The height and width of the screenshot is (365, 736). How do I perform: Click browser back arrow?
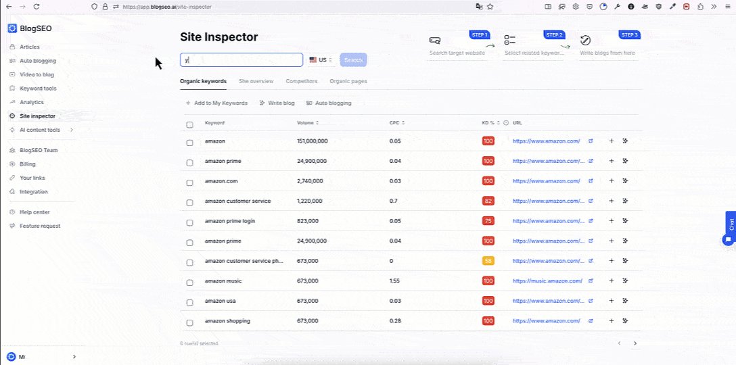point(8,7)
